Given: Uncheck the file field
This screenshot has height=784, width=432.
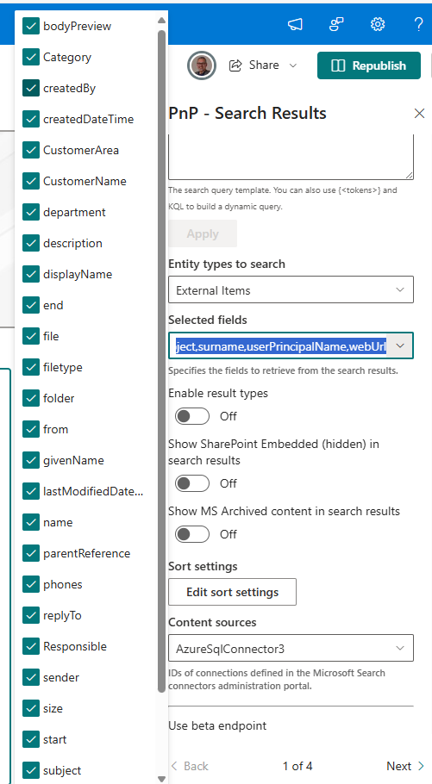Looking at the screenshot, I should point(31,336).
